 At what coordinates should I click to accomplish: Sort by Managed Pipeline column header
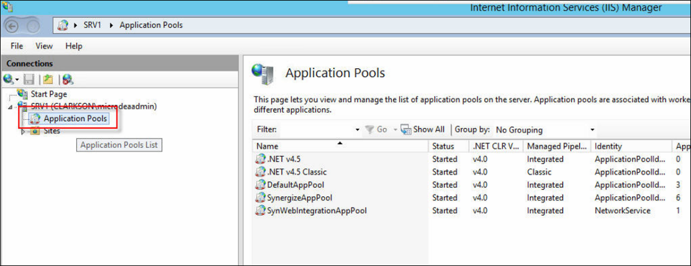tap(557, 146)
